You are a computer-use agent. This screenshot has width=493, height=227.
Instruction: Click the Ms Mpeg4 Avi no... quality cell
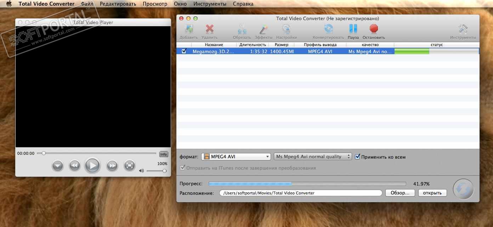[x=370, y=51]
